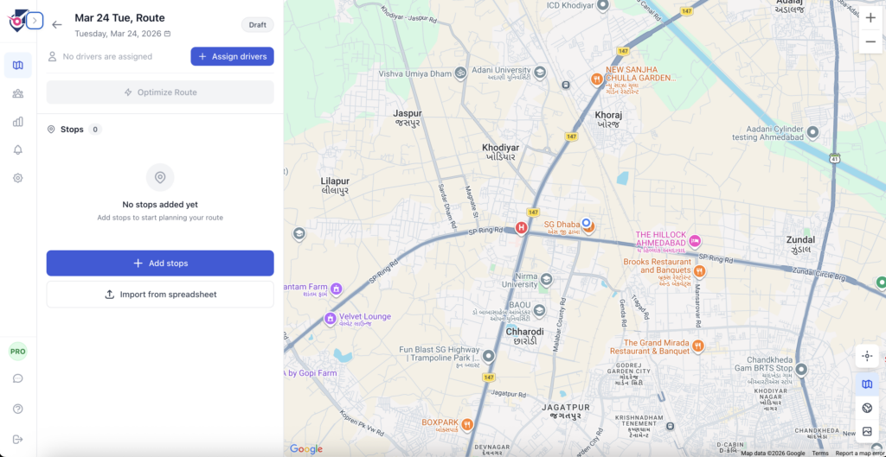886x457 pixels.
Task: Zoom out the map with minus
Action: click(x=870, y=41)
